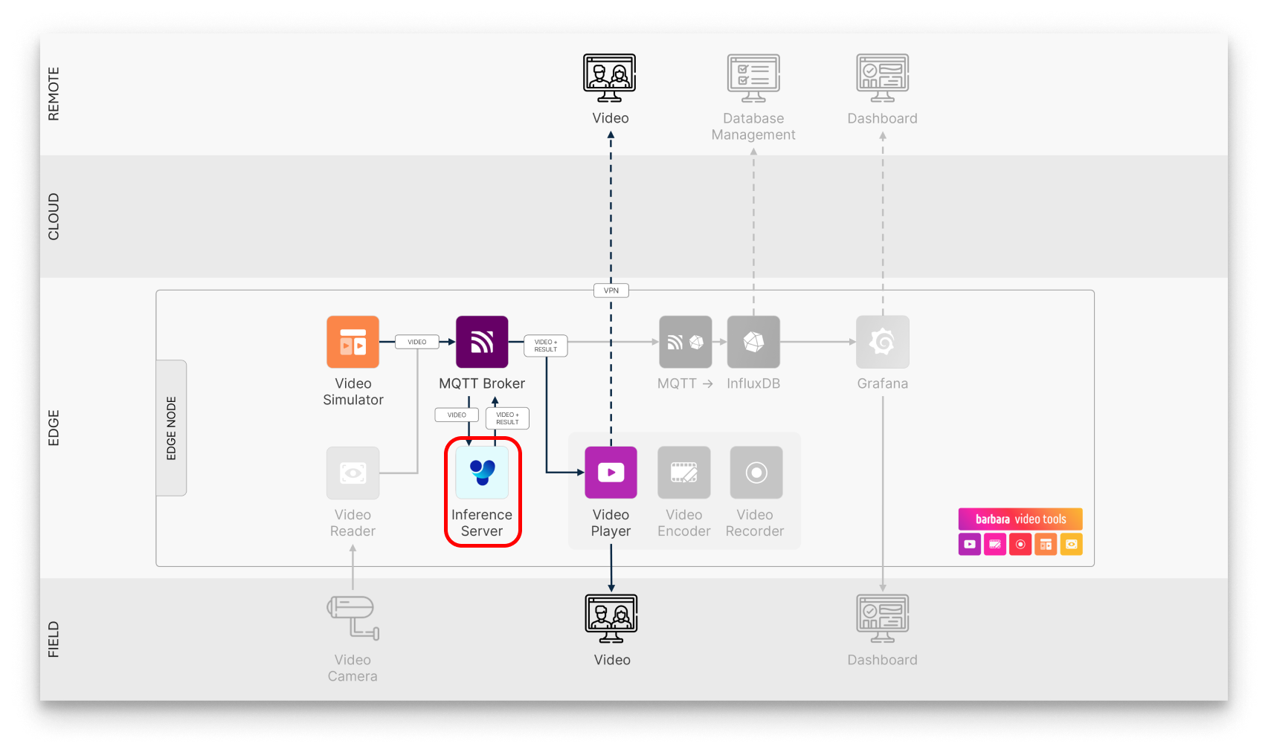1268x749 pixels.
Task: Select the MQTT Broker icon
Action: pyautogui.click(x=482, y=341)
